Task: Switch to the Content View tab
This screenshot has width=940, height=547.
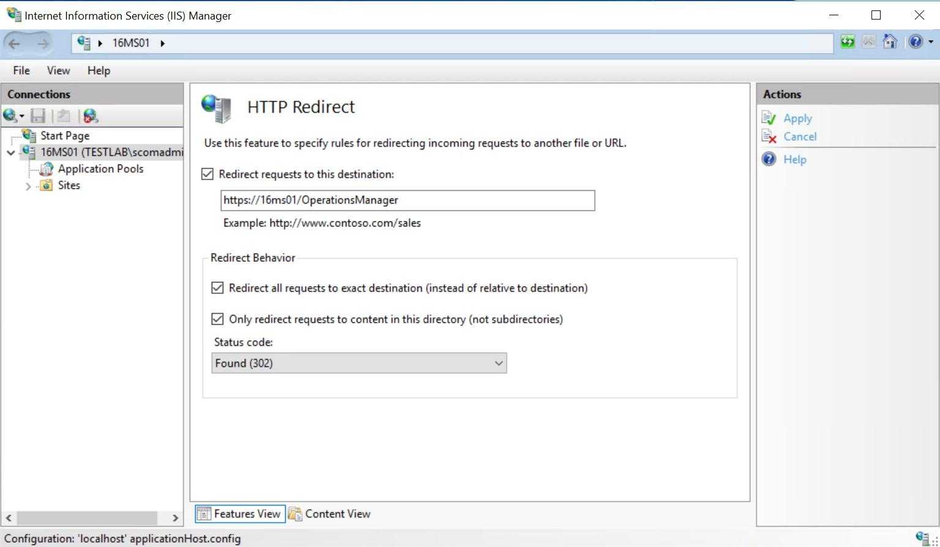Action: tap(329, 514)
